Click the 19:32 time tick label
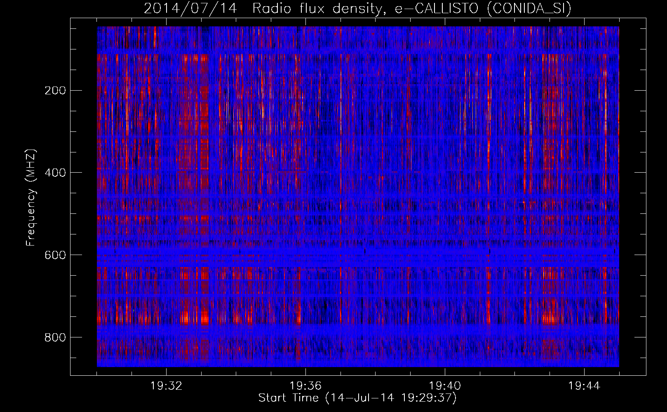This screenshot has width=667, height=412. [166, 386]
